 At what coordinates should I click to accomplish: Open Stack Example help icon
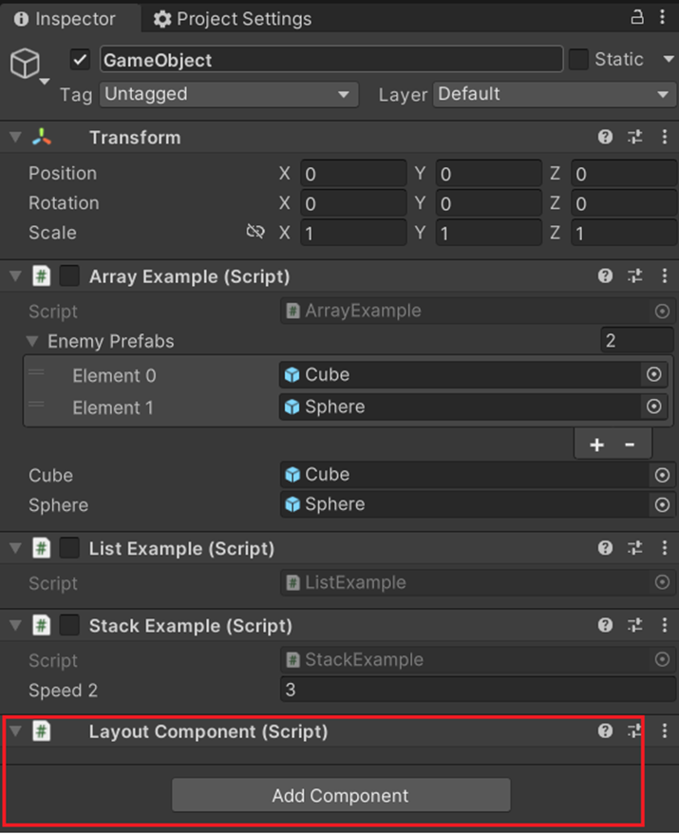(605, 625)
